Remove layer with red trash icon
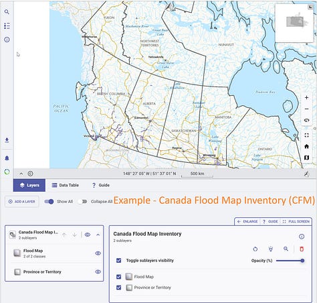The image size is (317, 303). pyautogui.click(x=302, y=249)
